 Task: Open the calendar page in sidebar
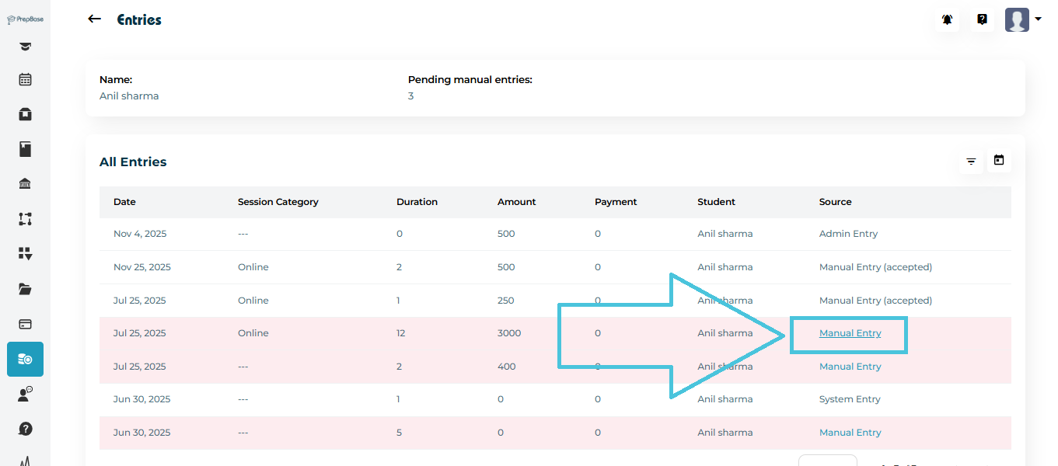point(25,79)
